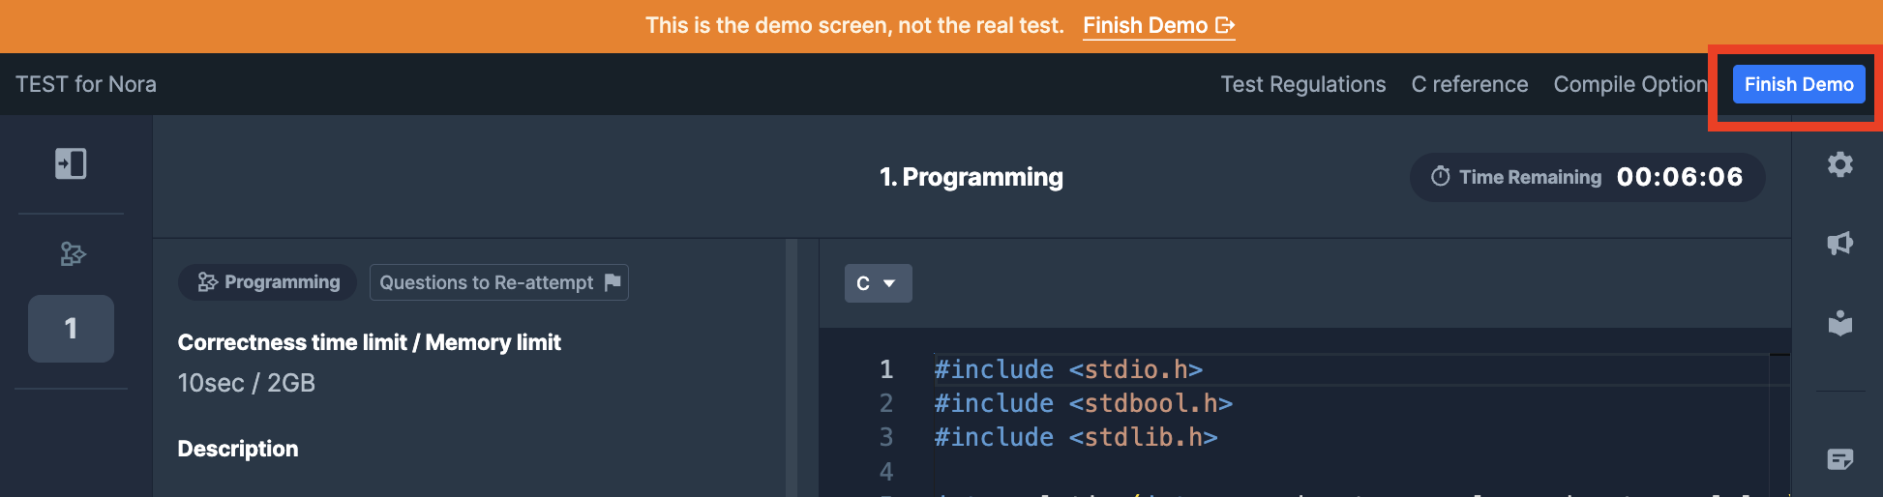
Task: Click the reading guide book icon
Action: pos(1839,323)
